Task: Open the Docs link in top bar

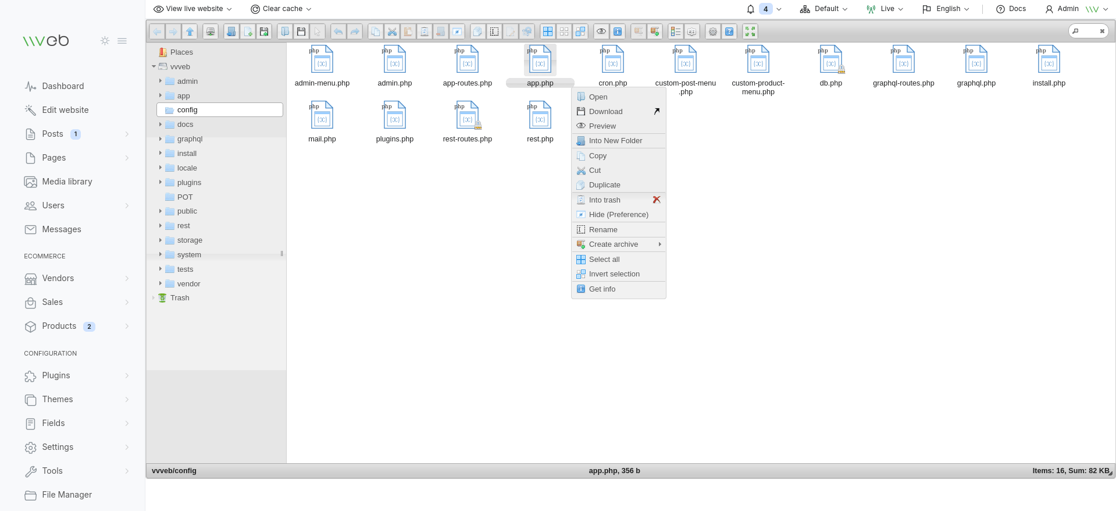Action: (1011, 9)
